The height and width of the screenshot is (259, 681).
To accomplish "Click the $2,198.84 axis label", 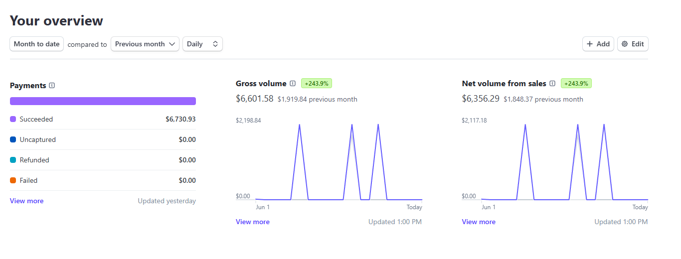I will click(x=248, y=121).
